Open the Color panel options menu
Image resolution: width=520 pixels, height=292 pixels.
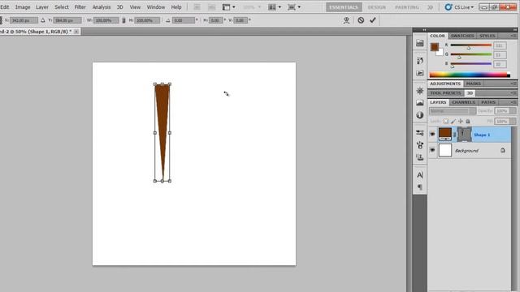point(513,36)
